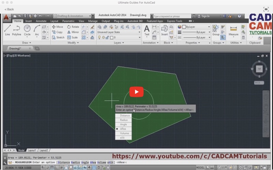Screen dimensions: 273x170
Task: Switch to the Insert ribbon tab
Action: point(29,21)
